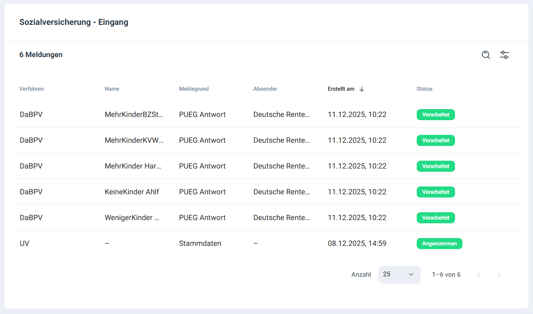Click the Angenommen status badge
The image size is (533, 314).
(x=439, y=244)
